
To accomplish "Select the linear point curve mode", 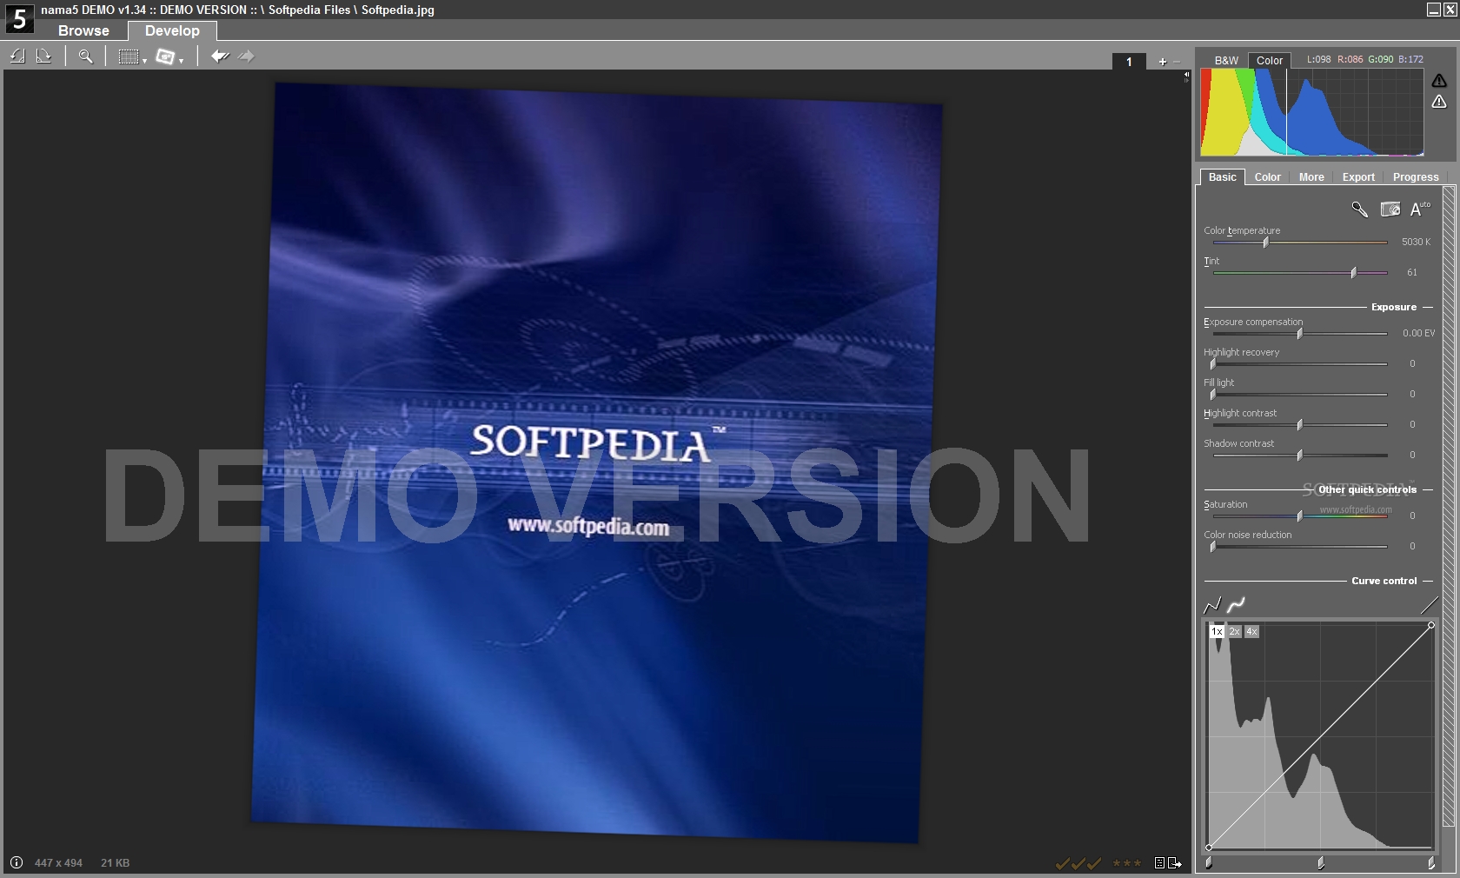I will [x=1212, y=604].
